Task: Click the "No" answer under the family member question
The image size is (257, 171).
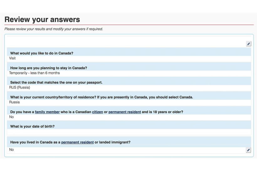Action: 11,117
